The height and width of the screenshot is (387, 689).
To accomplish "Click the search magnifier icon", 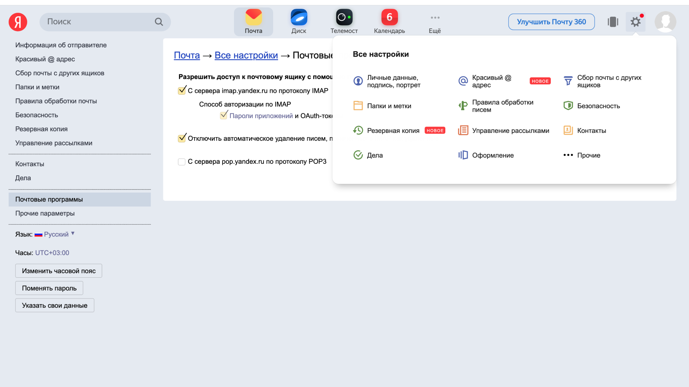I will (x=159, y=22).
